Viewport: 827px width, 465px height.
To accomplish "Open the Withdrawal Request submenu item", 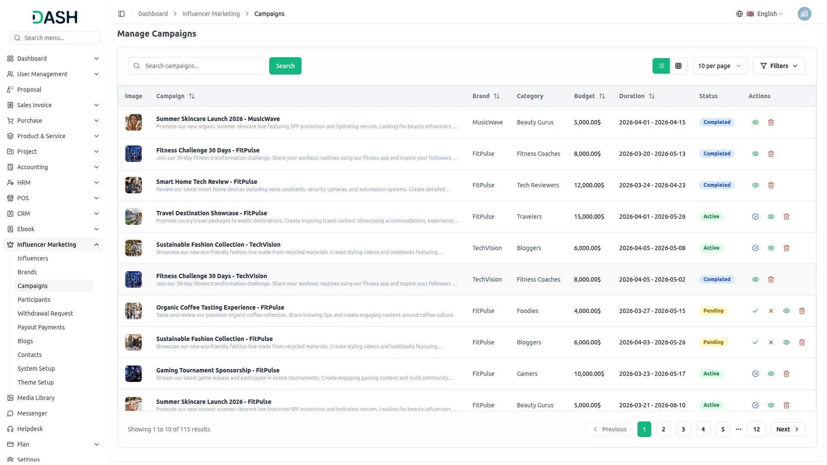I will [45, 313].
